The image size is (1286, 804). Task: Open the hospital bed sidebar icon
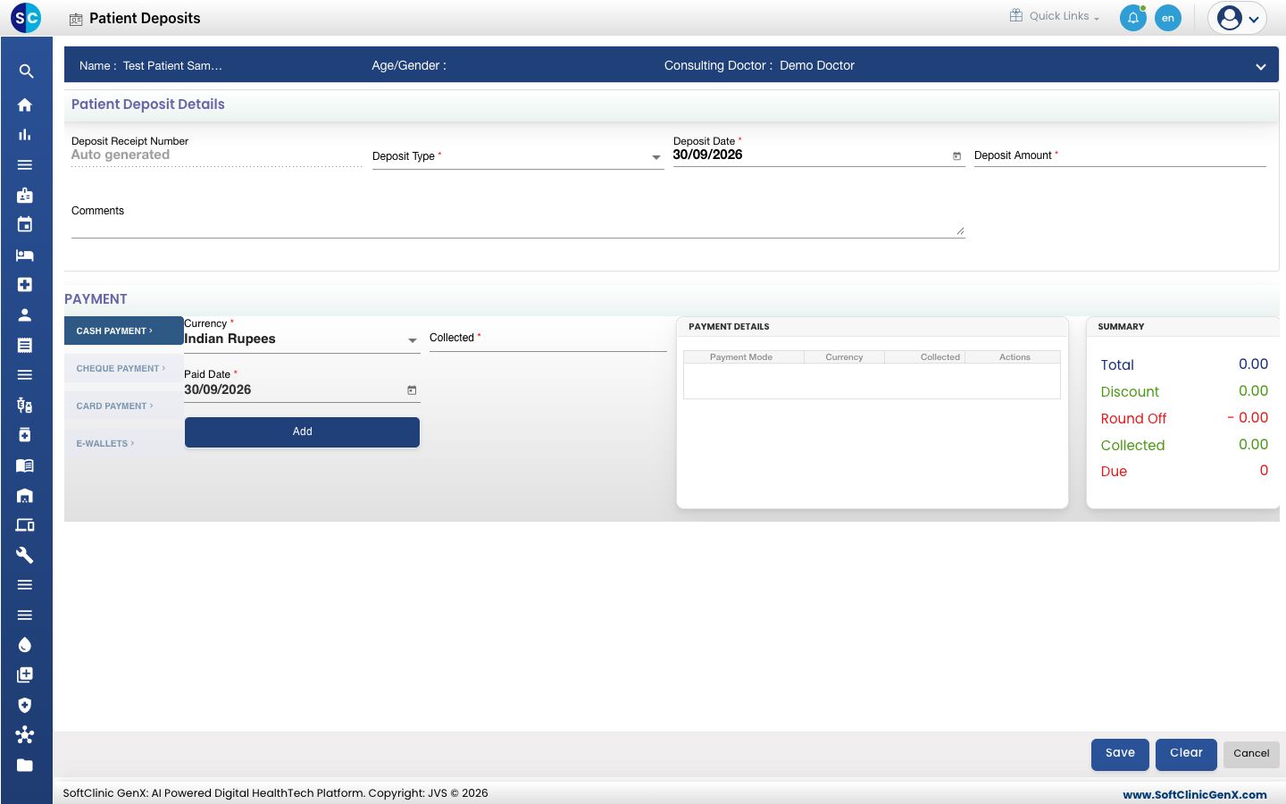(x=25, y=255)
